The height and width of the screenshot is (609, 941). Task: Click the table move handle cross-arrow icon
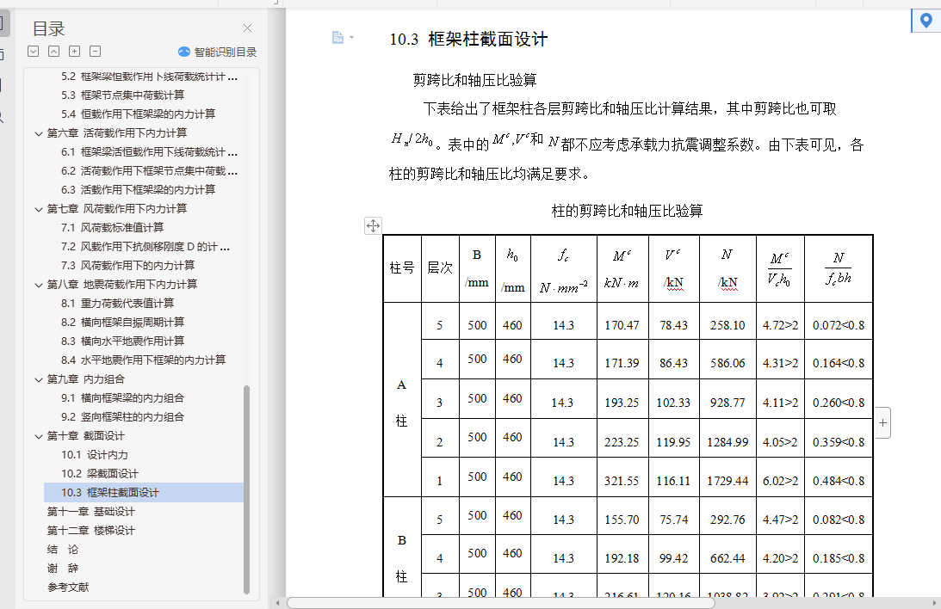point(373,226)
